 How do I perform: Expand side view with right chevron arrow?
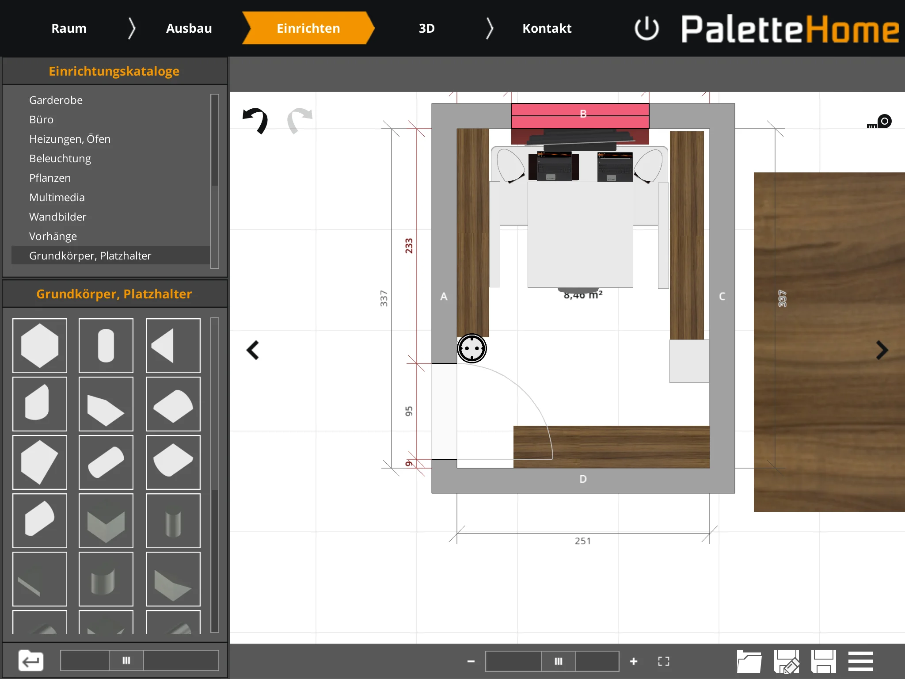pyautogui.click(x=882, y=350)
